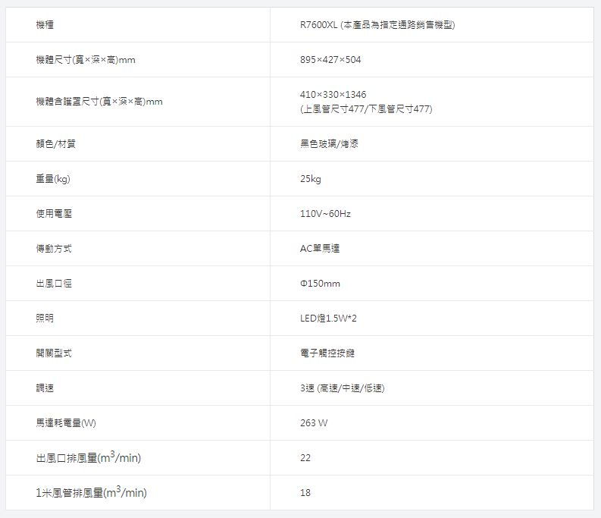Select the 機體尺寸(寬×深×高)mm label

tap(85, 60)
